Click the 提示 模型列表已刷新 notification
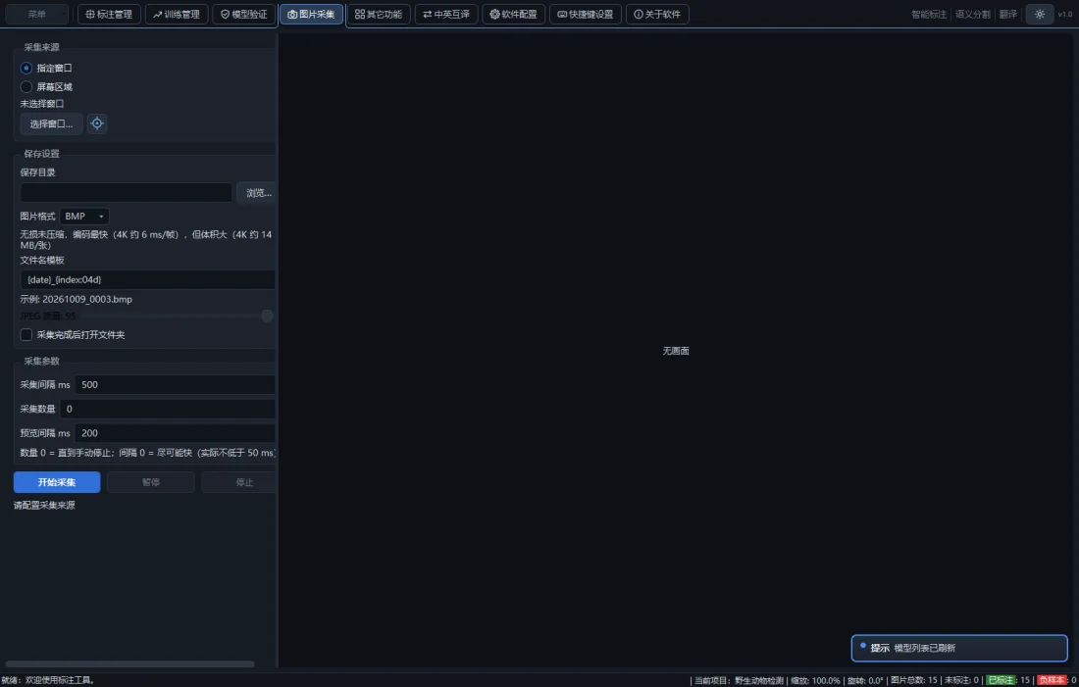The image size is (1079, 687). tap(959, 648)
